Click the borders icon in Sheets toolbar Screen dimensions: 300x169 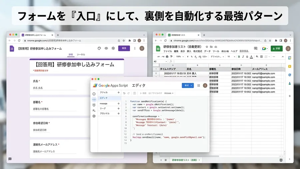[261, 57]
